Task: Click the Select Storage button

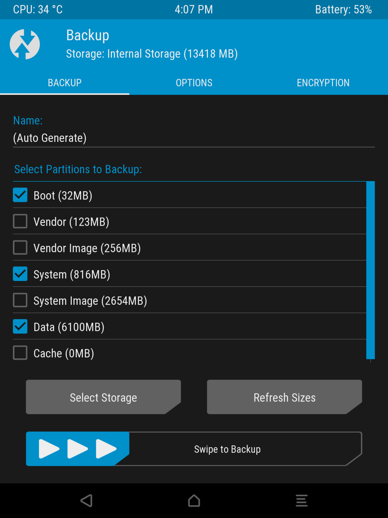Action: (103, 397)
